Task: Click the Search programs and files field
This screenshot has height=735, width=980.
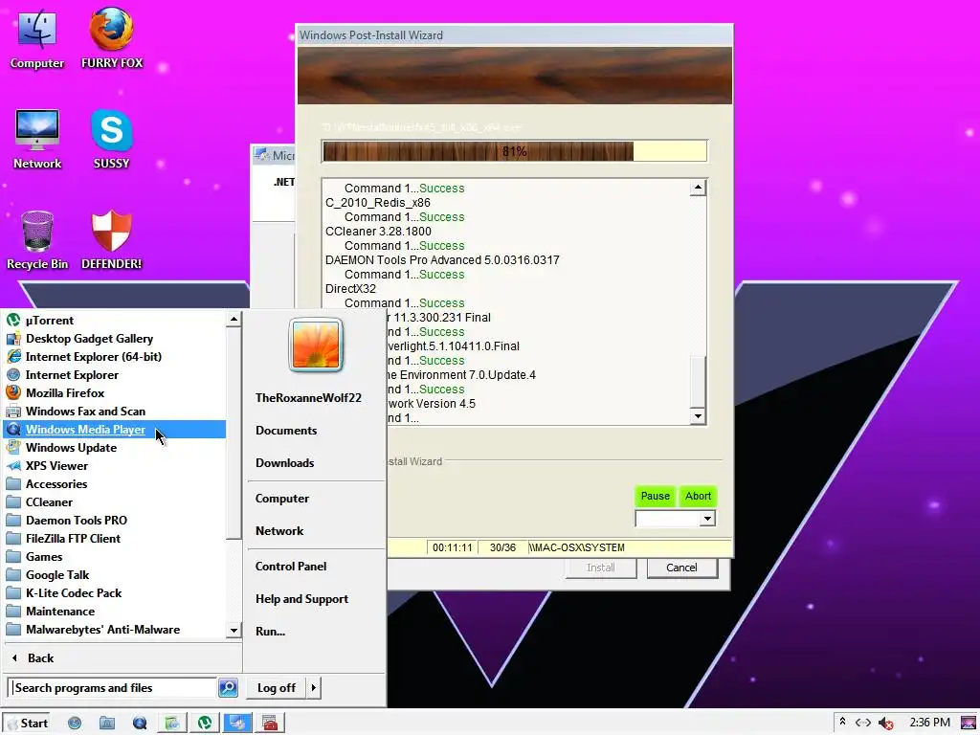Action: pos(113,687)
